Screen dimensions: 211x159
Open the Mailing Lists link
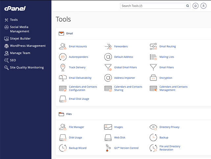(167, 57)
